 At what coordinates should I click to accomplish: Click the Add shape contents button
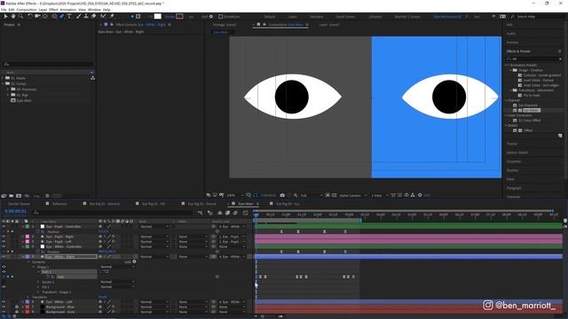pyautogui.click(x=134, y=261)
